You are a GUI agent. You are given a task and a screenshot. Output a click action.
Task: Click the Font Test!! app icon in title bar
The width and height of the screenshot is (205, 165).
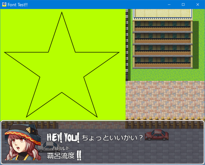pyautogui.click(x=4, y=4)
